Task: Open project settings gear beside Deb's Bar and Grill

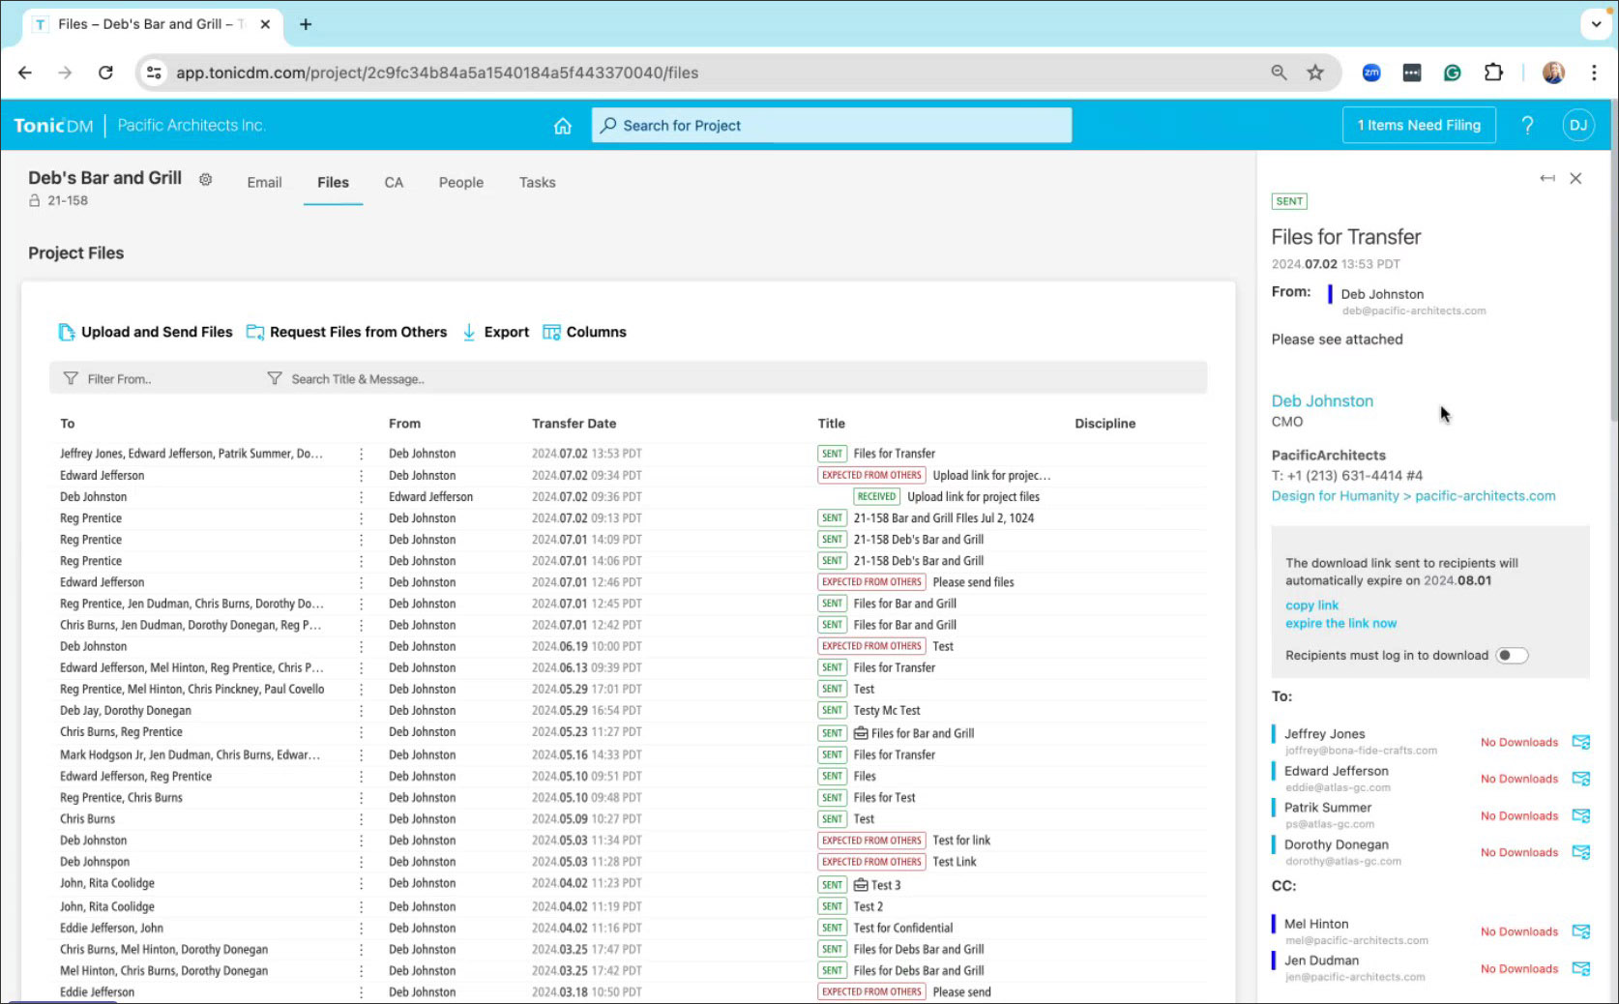Action: click(x=205, y=179)
